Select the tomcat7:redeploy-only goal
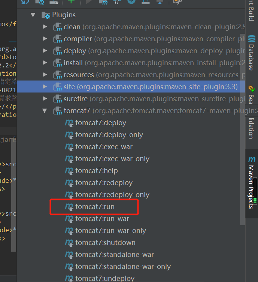This screenshot has width=258, height=282. [112, 195]
